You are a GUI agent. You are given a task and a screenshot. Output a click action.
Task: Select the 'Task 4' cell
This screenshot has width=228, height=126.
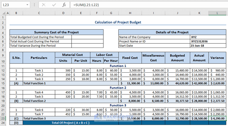point(39,92)
